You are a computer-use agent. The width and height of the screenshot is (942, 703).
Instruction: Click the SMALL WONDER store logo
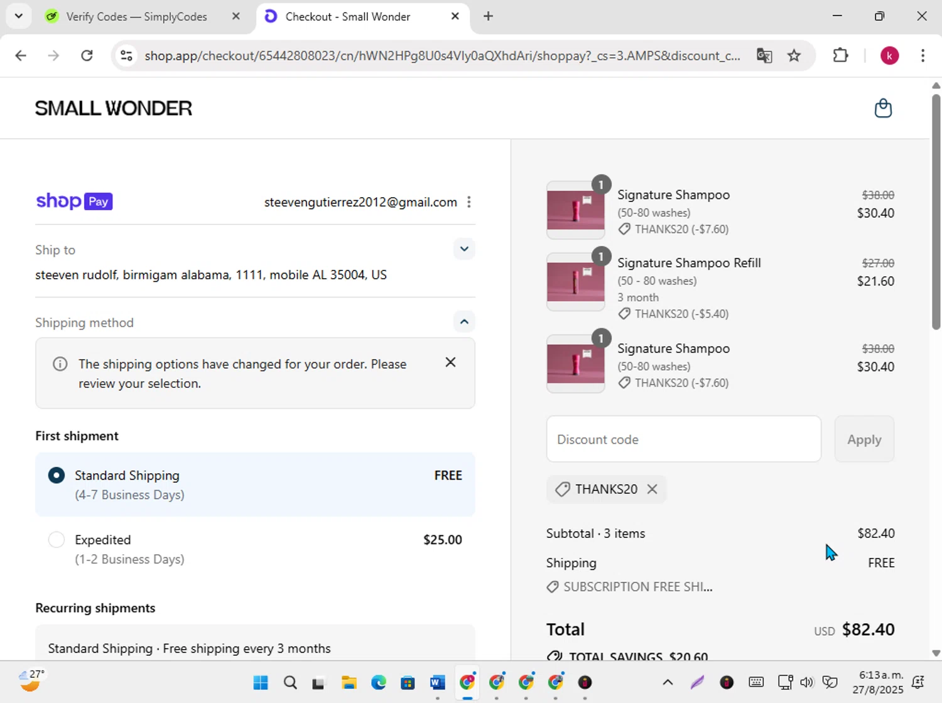click(114, 108)
